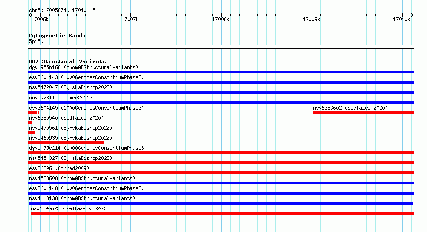Select the blue bar under nsv597311
This screenshot has height=232, width=427.
pos(221,102)
